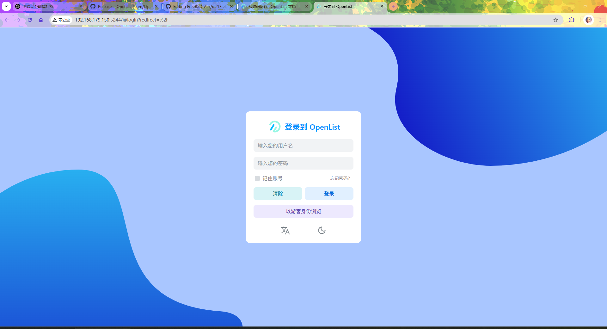Open the Extensions puzzle icon
Viewport: 607px width, 329px height.
tap(572, 20)
